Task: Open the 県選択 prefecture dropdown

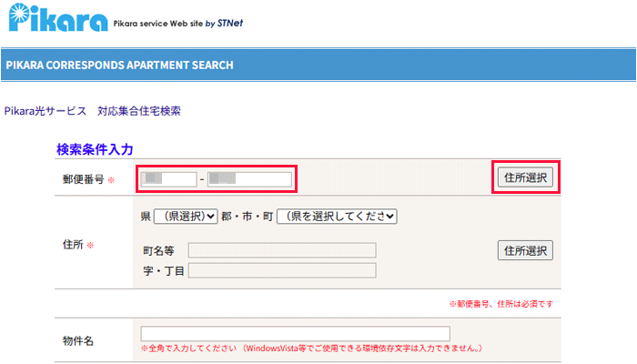Action: (185, 217)
